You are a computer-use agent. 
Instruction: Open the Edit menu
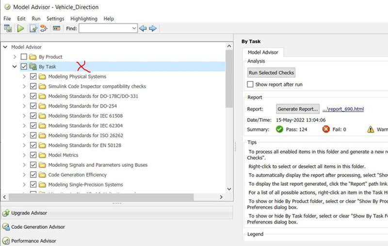21,19
